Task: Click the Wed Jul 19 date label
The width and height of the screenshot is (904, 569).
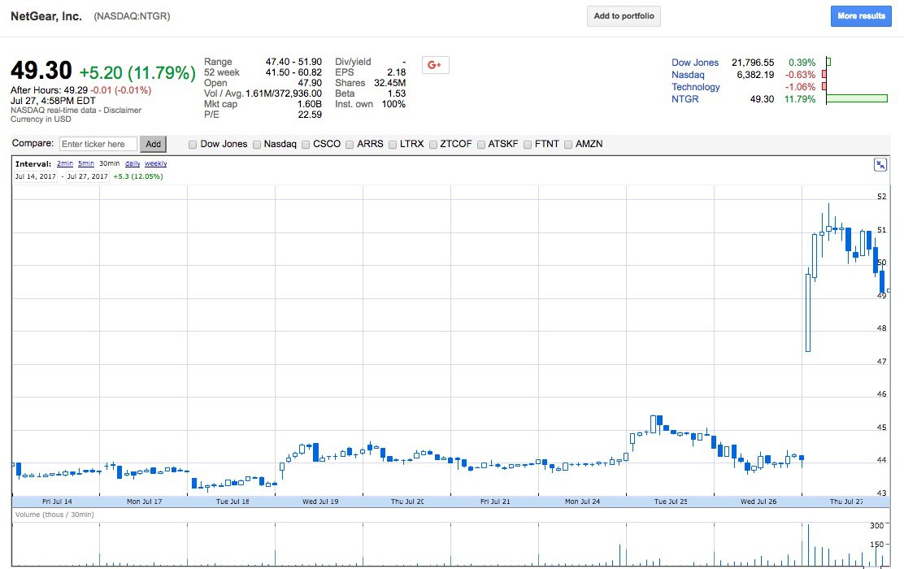Action: [320, 502]
